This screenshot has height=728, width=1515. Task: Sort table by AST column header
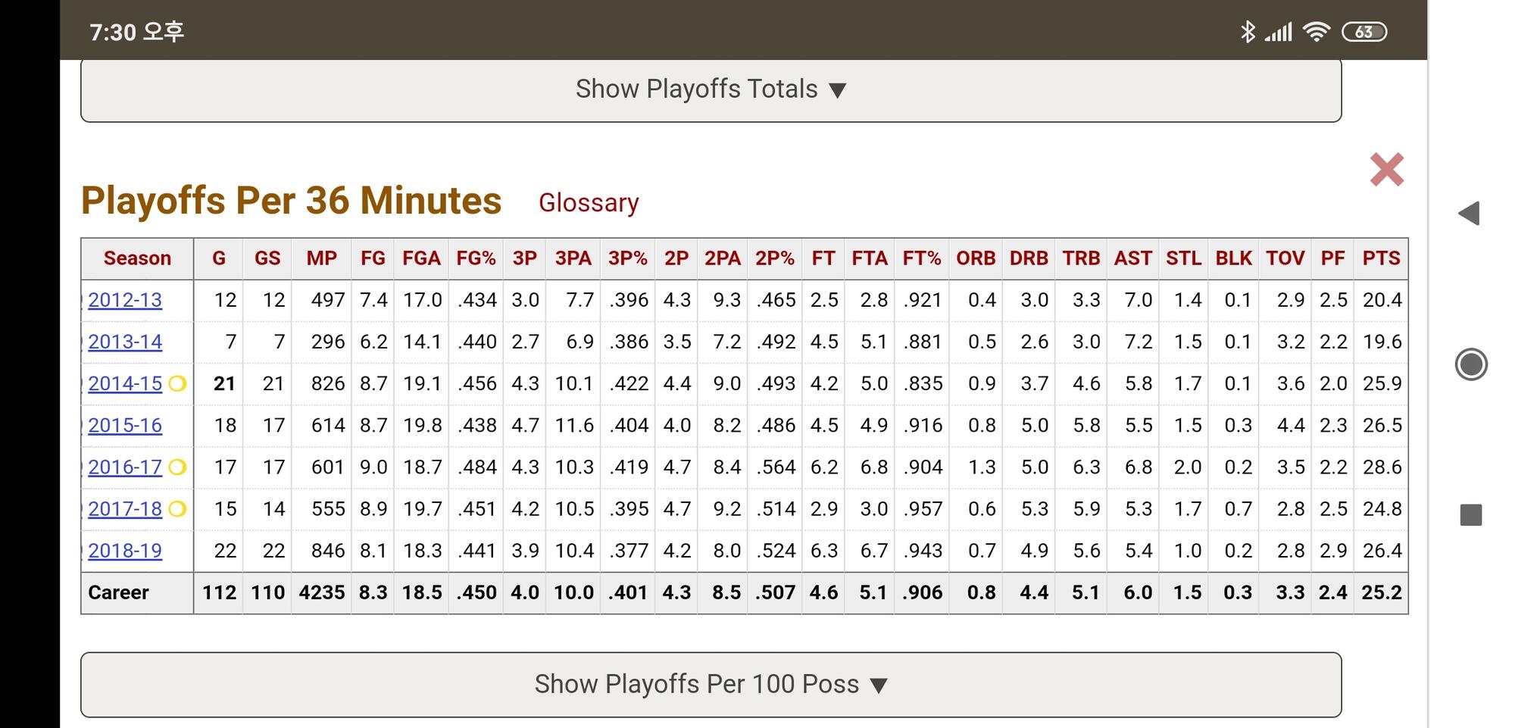coord(1132,258)
